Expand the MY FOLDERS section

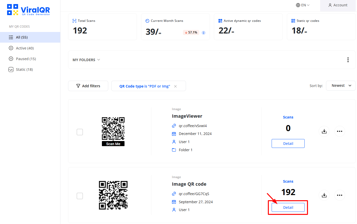click(86, 60)
